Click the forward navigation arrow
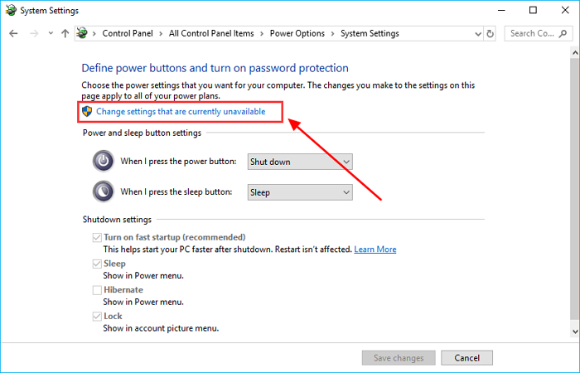This screenshot has height=373, width=580. point(33,34)
